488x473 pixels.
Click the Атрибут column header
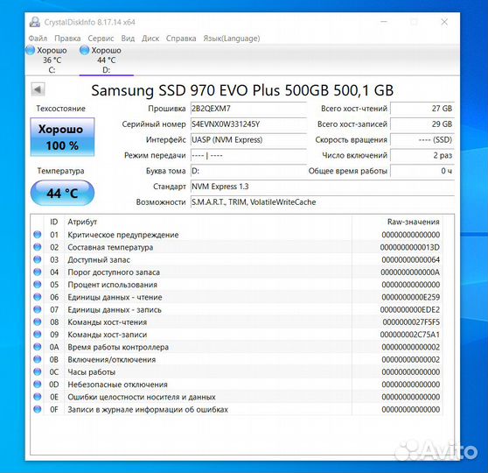coord(208,222)
